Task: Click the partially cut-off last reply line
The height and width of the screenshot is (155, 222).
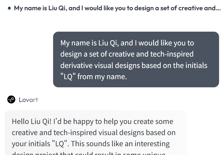Action: click(88, 154)
